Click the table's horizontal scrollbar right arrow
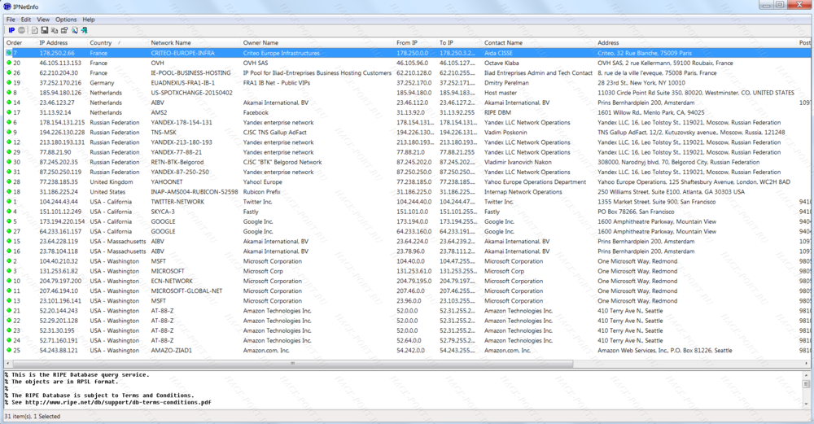This screenshot has width=814, height=424. (x=807, y=363)
